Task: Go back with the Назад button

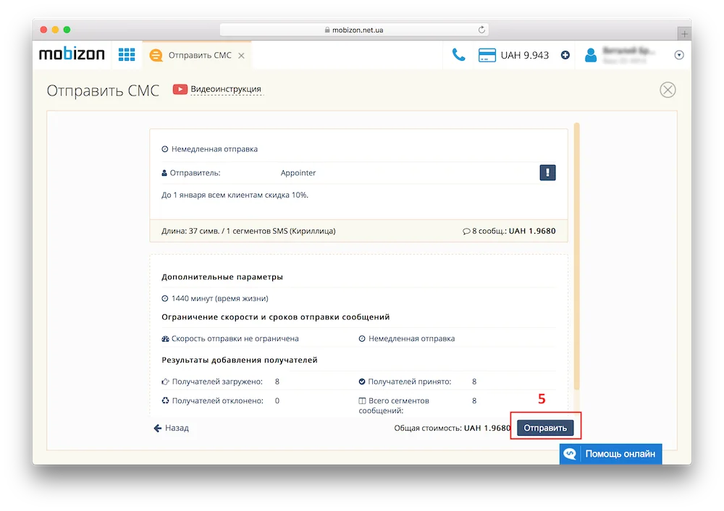Action: click(172, 428)
